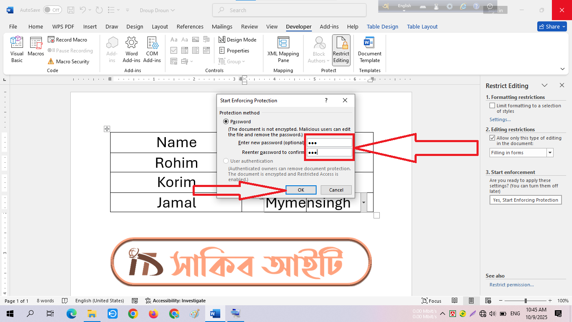572x322 pixels.
Task: Open the XML Mapping Pane
Action: [283, 49]
